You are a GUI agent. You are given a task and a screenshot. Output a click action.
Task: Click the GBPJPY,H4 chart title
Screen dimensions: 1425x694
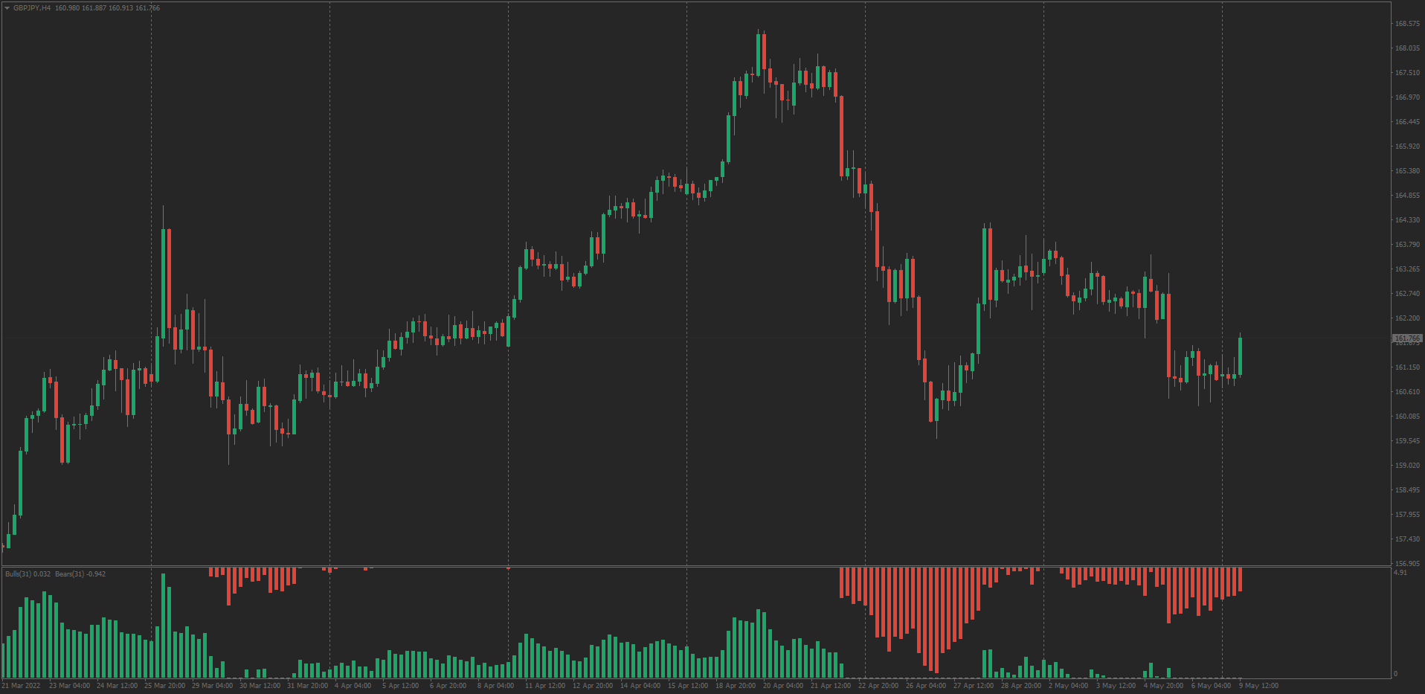pyautogui.click(x=32, y=8)
